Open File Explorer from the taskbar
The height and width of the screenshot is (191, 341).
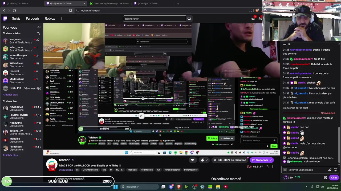(218, 187)
